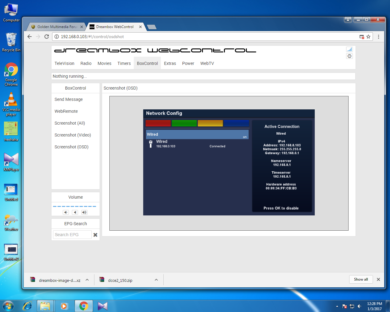Image resolution: width=390 pixels, height=312 pixels.
Task: Select the Weather desktop shortcut
Action: pos(11,222)
